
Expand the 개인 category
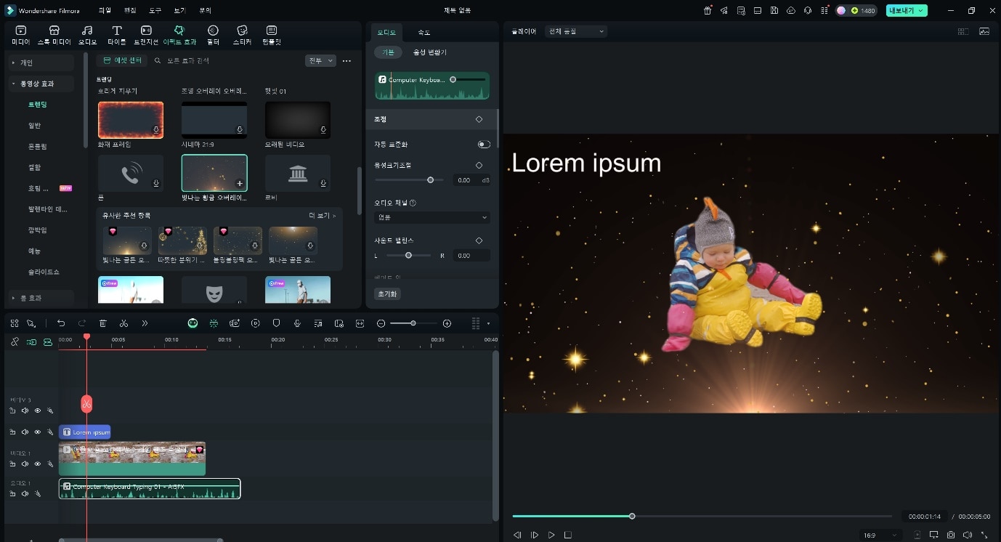coord(43,62)
